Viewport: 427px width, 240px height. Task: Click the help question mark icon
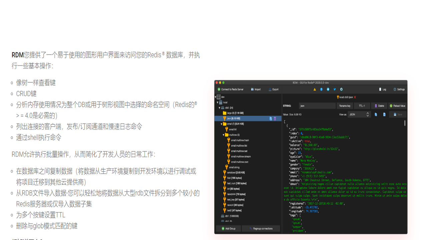click(x=321, y=89)
